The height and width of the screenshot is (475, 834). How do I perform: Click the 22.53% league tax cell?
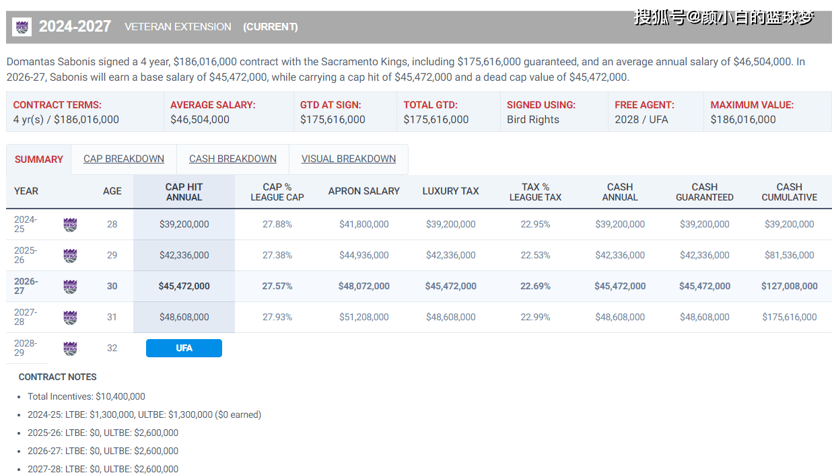point(535,255)
